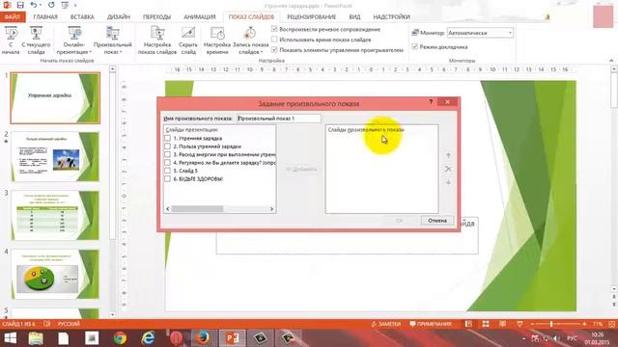Open Chrome from taskbar
The height and width of the screenshot is (347, 618).
pos(120,338)
